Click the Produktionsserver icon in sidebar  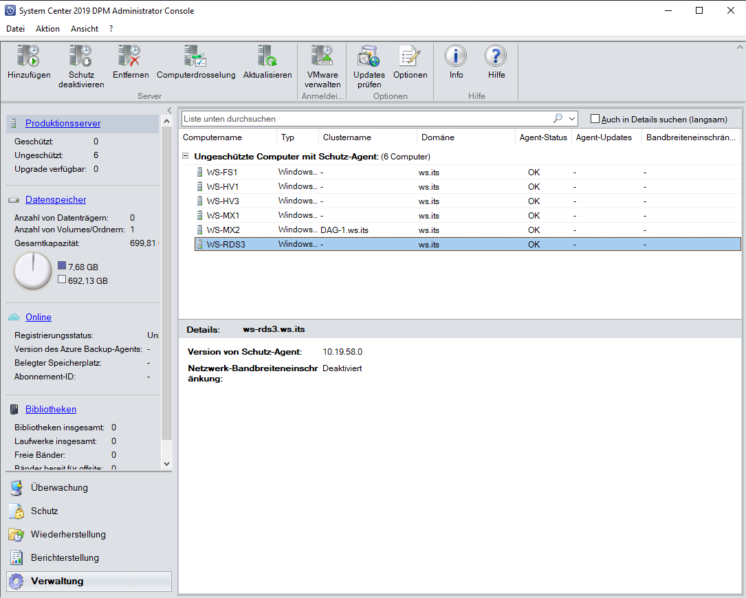(x=14, y=123)
